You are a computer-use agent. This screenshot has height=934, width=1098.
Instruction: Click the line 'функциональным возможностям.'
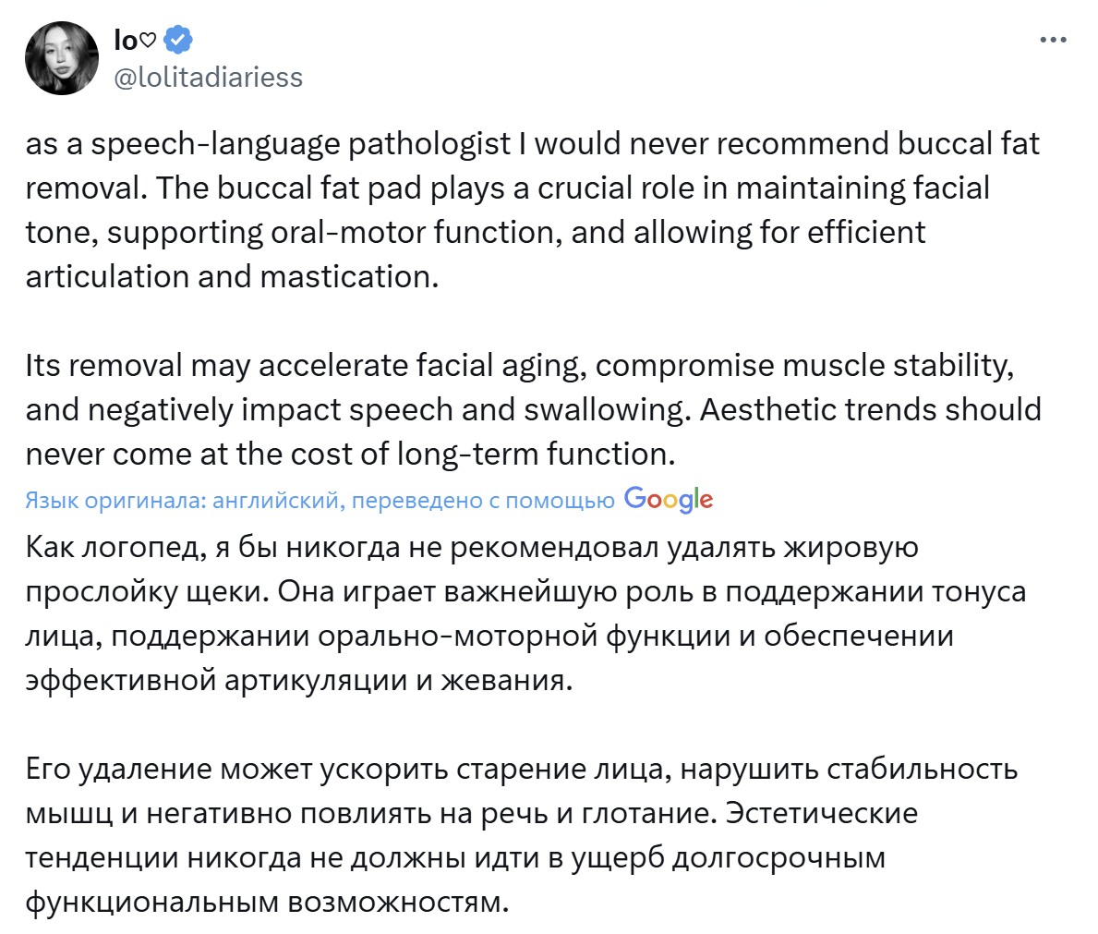267,902
